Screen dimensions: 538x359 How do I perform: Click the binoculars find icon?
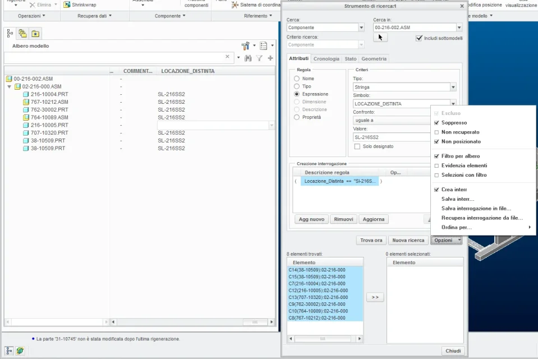tap(248, 58)
